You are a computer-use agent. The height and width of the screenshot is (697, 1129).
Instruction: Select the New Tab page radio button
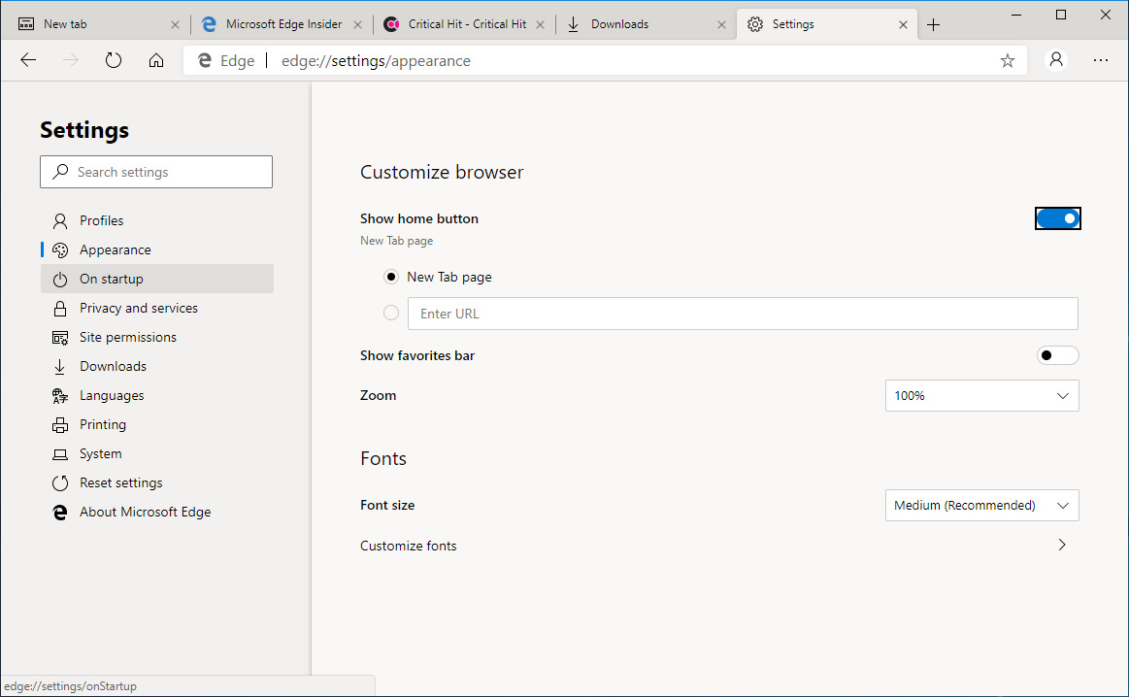pos(391,277)
